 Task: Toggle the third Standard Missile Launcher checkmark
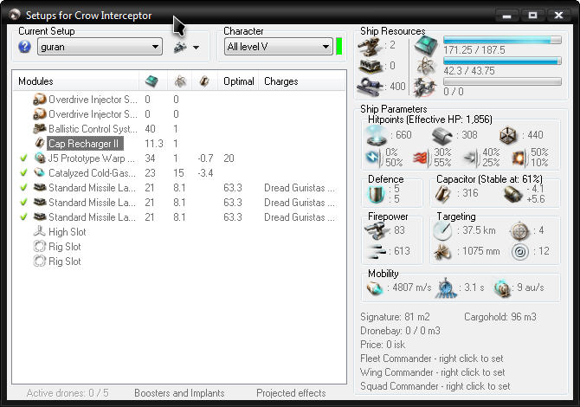(23, 216)
